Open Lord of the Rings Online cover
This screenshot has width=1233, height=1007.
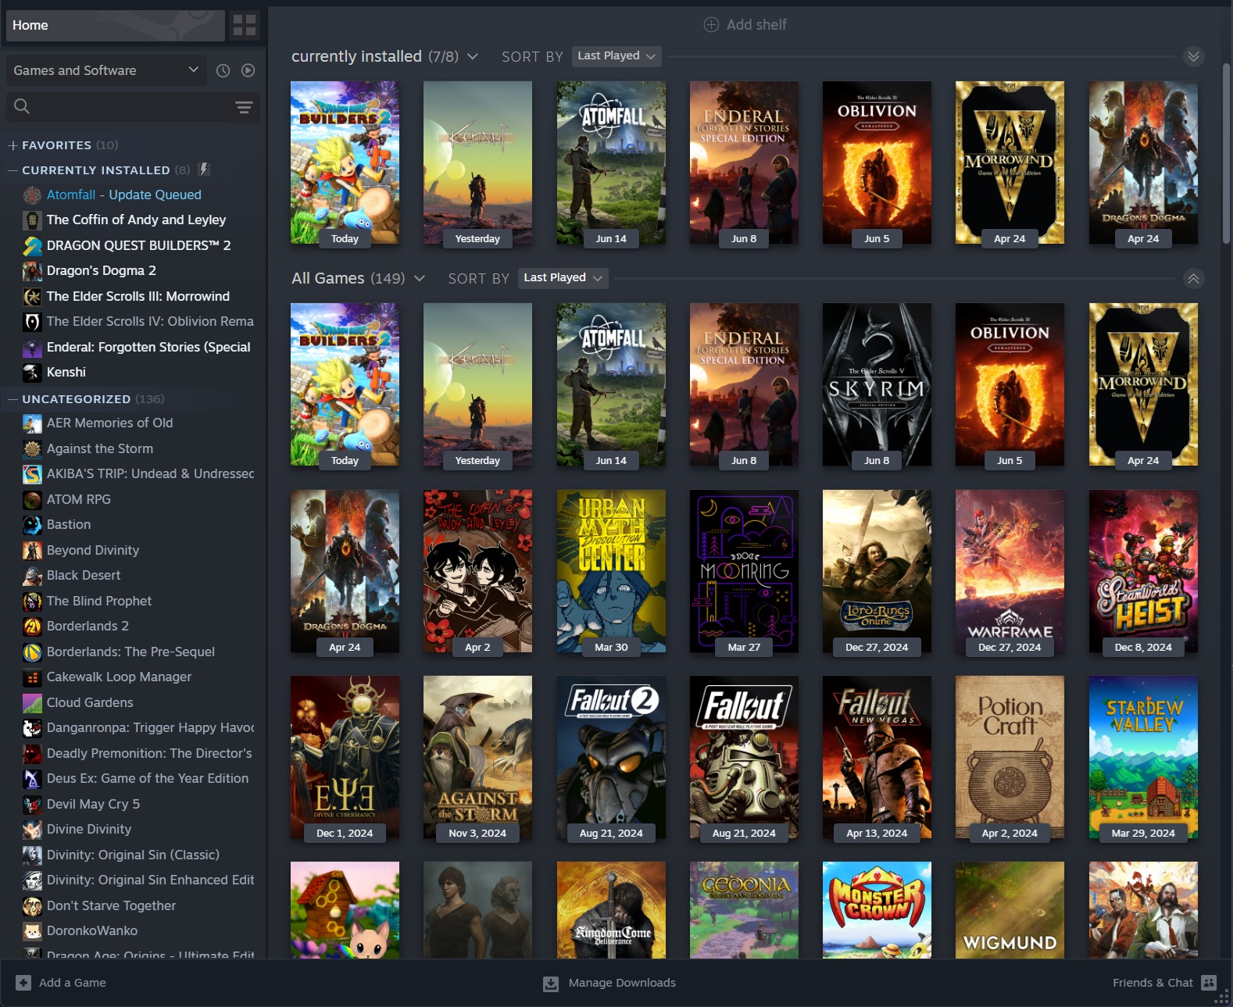coord(877,571)
